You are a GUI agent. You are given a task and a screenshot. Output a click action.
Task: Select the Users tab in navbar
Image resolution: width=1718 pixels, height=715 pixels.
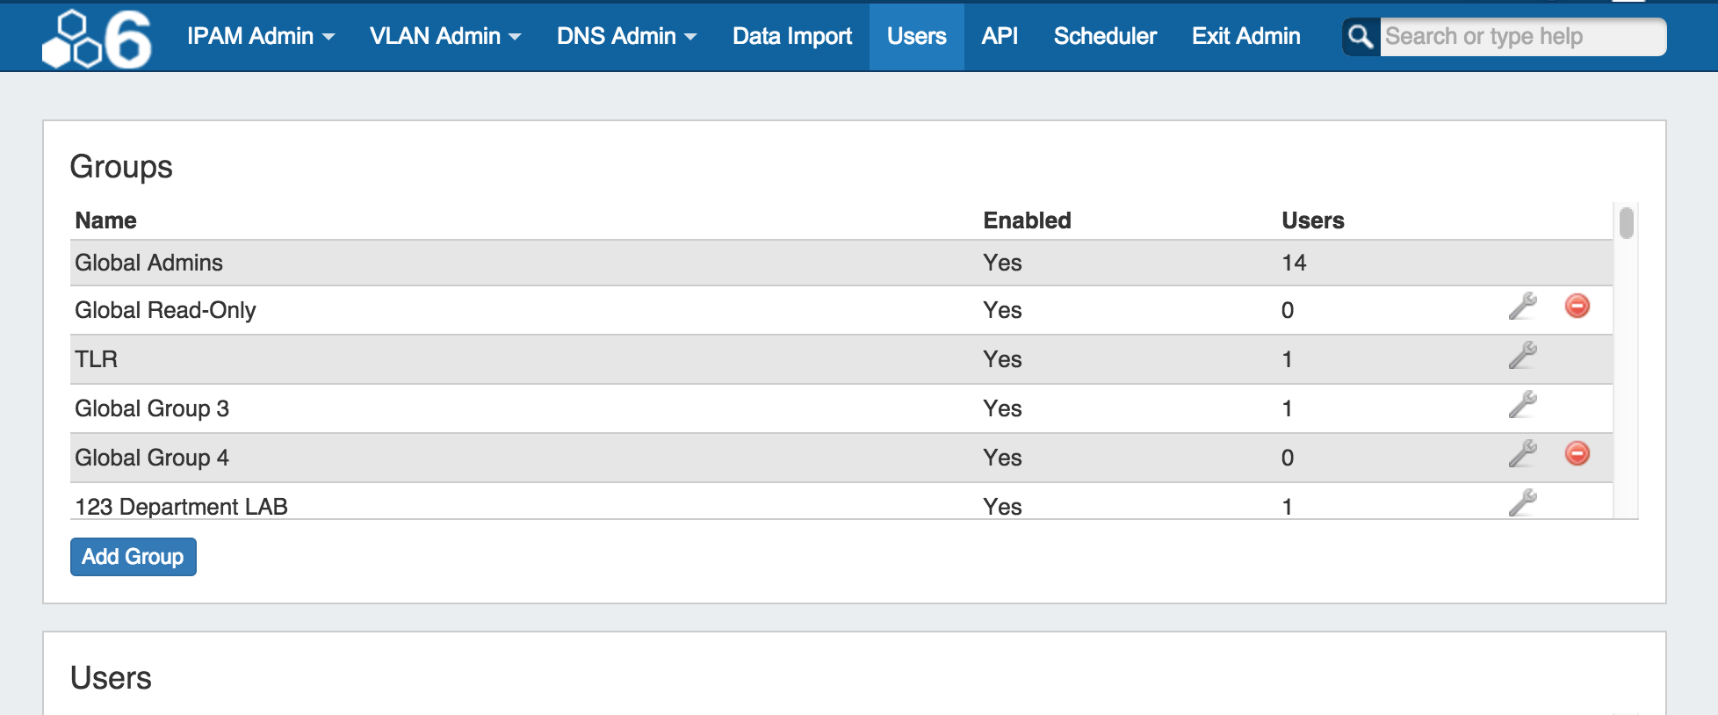pos(916,36)
